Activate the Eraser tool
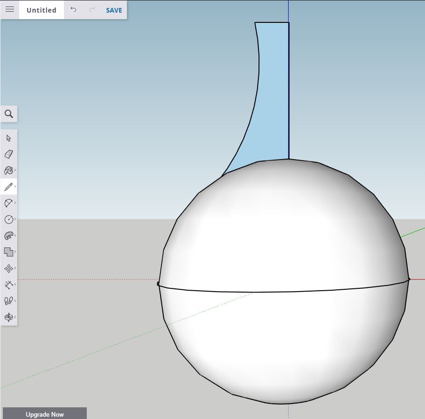 [x=8, y=154]
